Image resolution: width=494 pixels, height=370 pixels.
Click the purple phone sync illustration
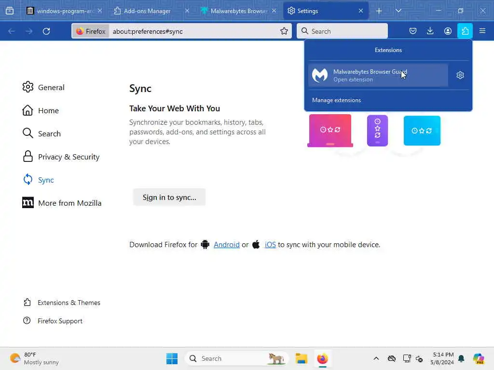pyautogui.click(x=377, y=131)
